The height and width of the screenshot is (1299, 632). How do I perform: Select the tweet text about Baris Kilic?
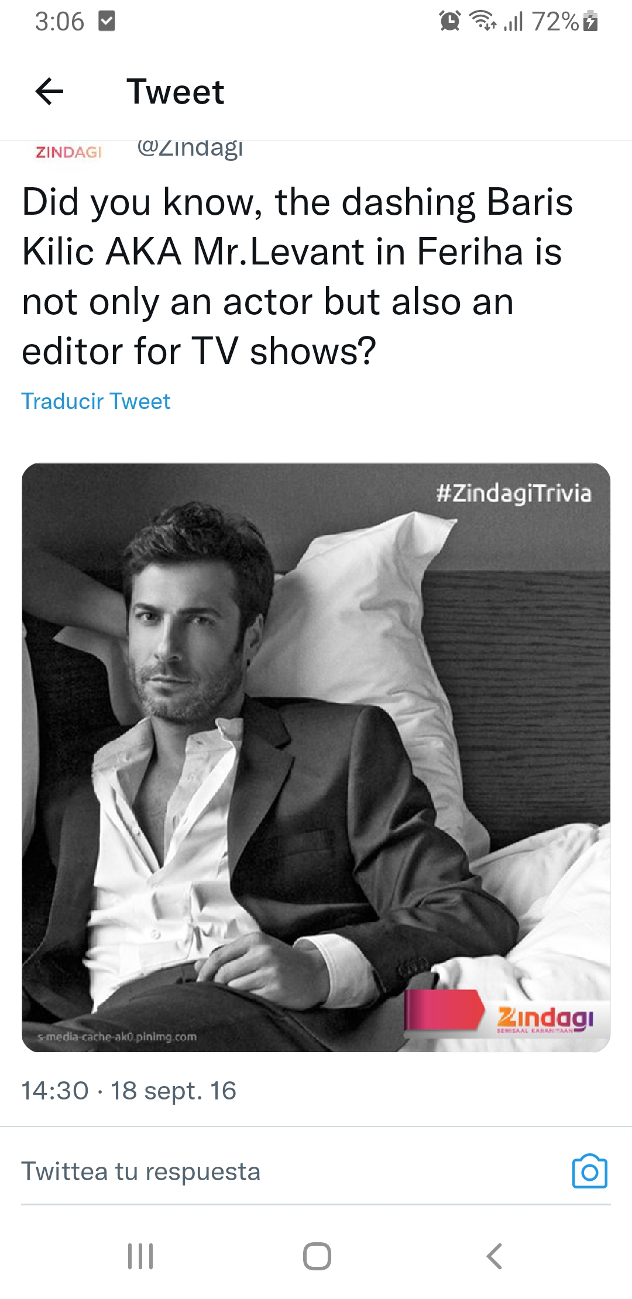(297, 276)
